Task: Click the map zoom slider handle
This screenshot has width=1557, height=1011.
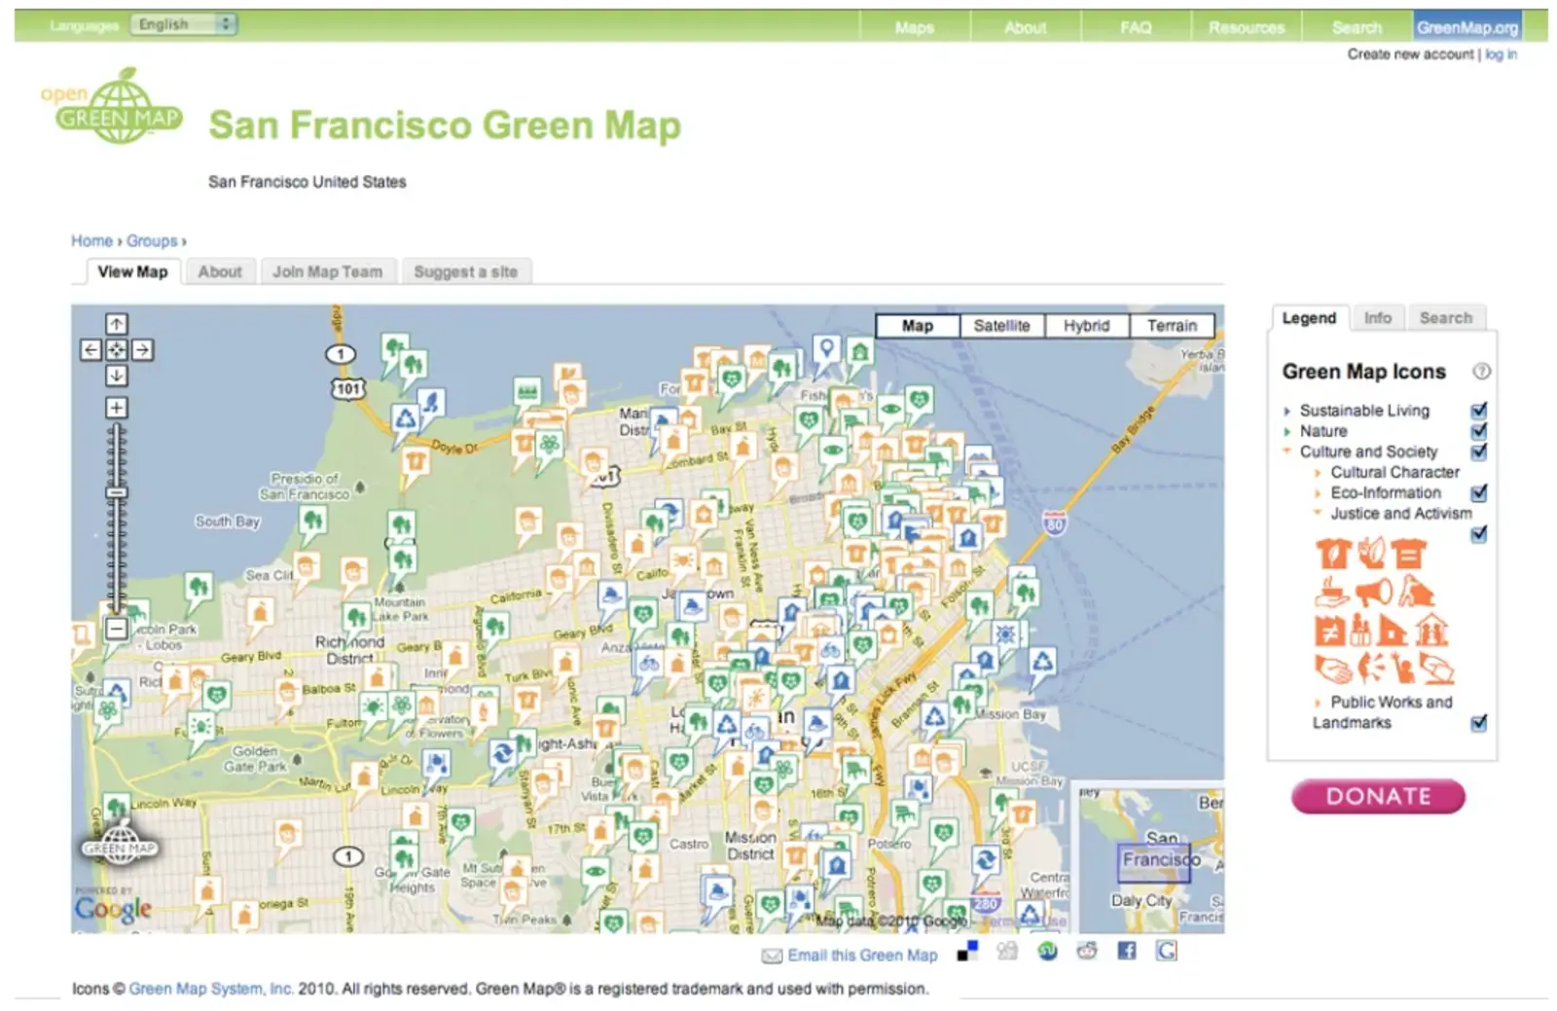Action: click(x=116, y=493)
